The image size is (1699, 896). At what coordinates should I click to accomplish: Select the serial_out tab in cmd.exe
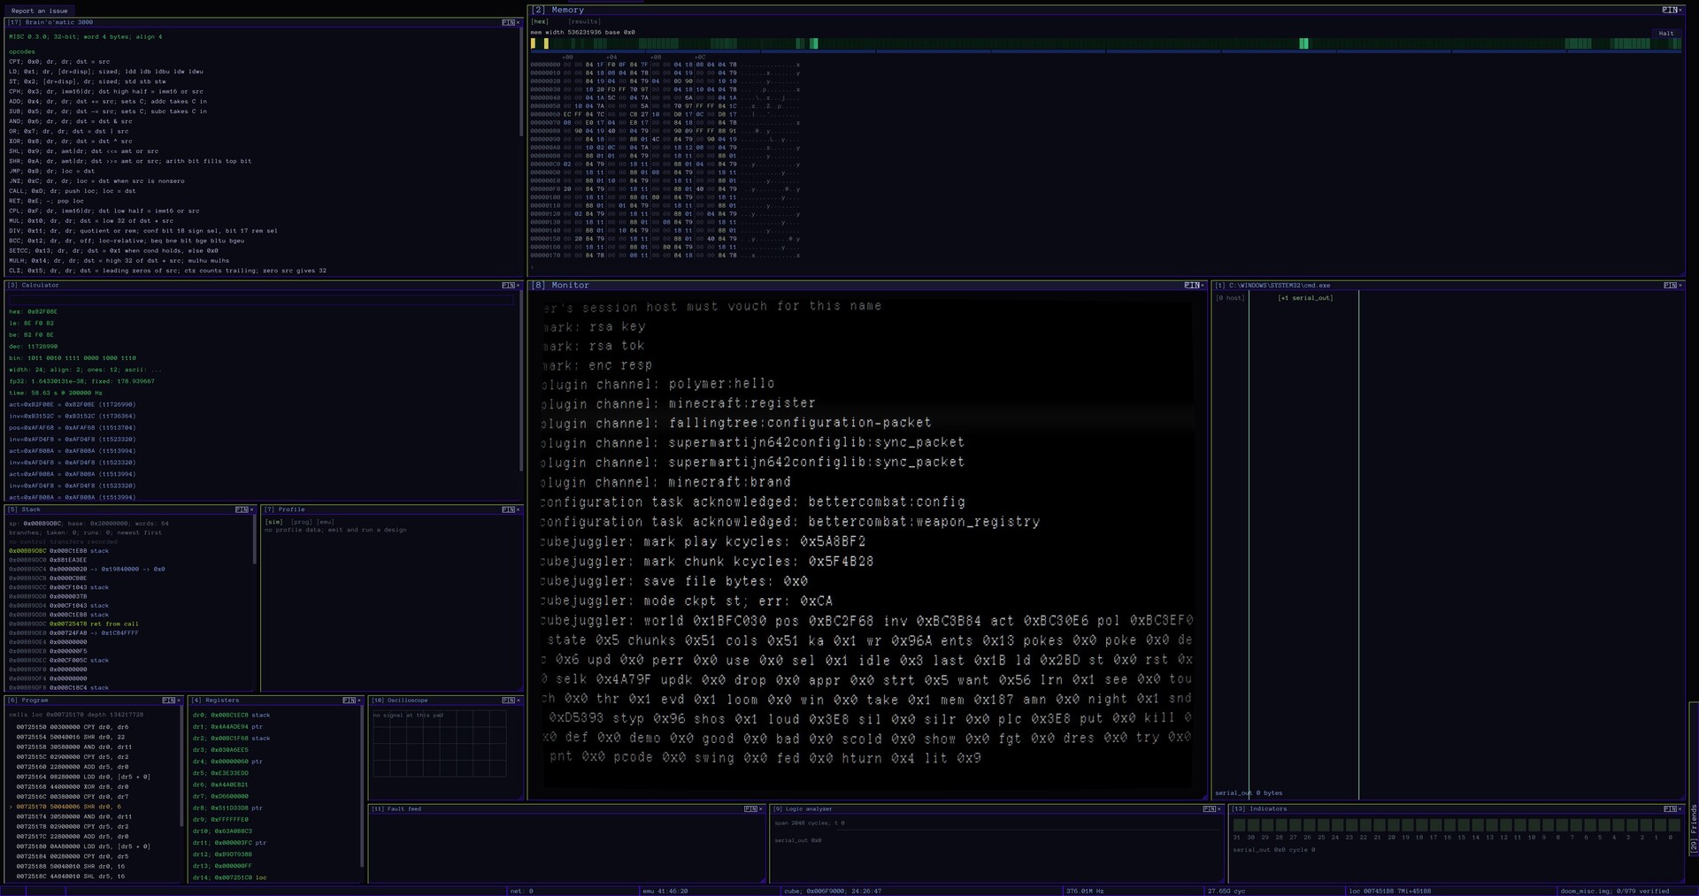click(1305, 298)
